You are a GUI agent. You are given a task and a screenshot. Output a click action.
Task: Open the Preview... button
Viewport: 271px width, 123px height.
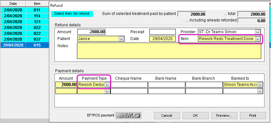point(224,116)
